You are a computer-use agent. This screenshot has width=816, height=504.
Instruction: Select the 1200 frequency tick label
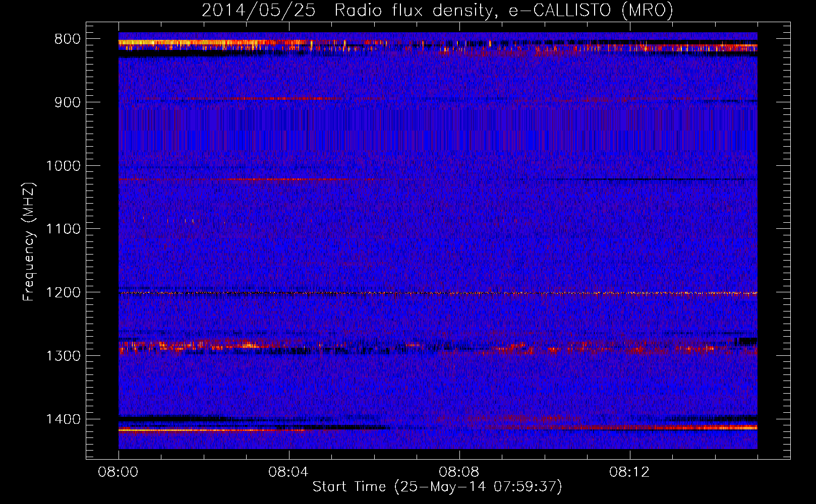coord(63,293)
